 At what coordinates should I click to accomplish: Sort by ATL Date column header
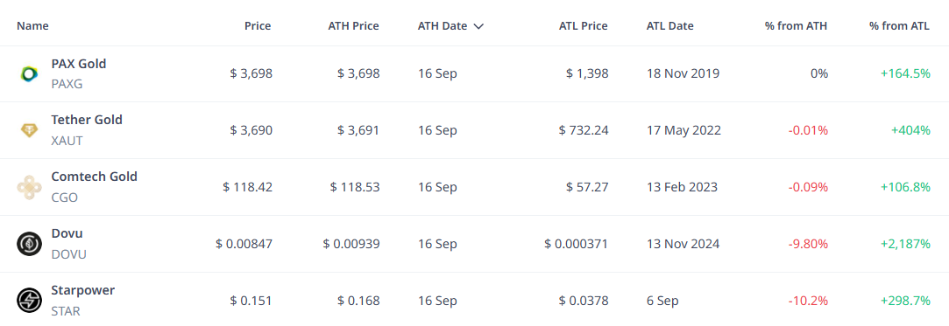[670, 26]
